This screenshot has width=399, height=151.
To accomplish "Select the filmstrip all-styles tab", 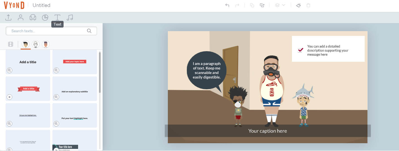I will pyautogui.click(x=11, y=44).
